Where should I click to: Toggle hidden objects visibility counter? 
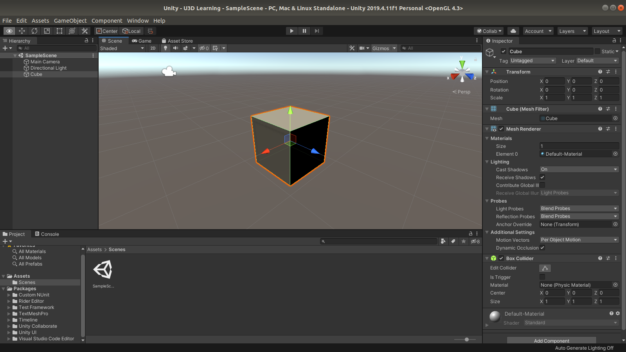coord(204,48)
